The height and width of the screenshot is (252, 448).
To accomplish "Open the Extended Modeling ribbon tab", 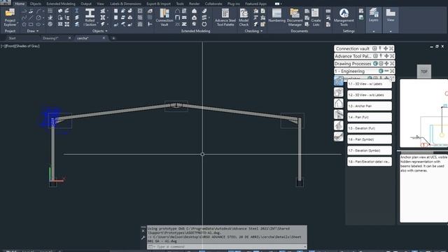I will [x=61, y=3].
